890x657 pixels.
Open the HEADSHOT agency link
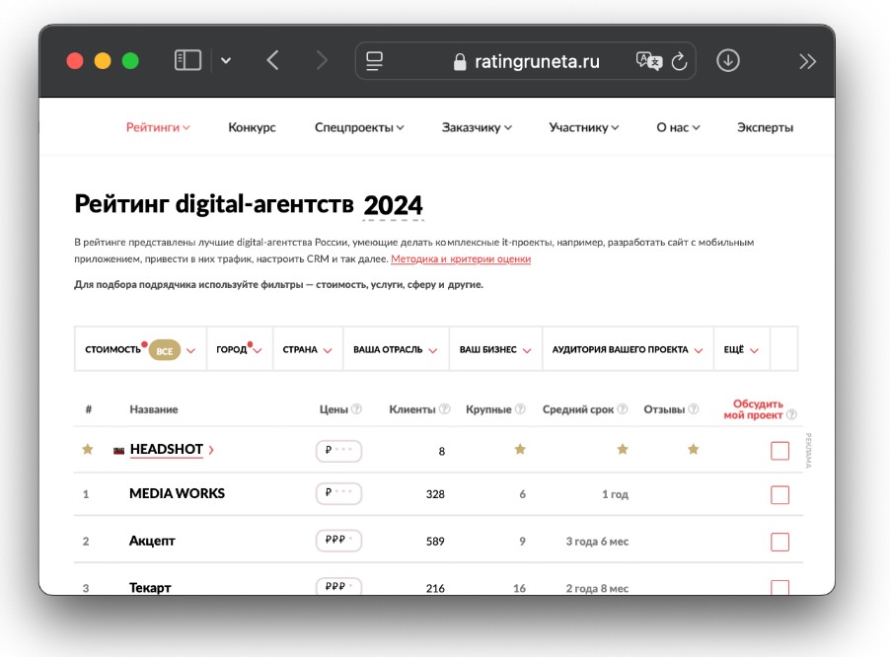click(166, 450)
